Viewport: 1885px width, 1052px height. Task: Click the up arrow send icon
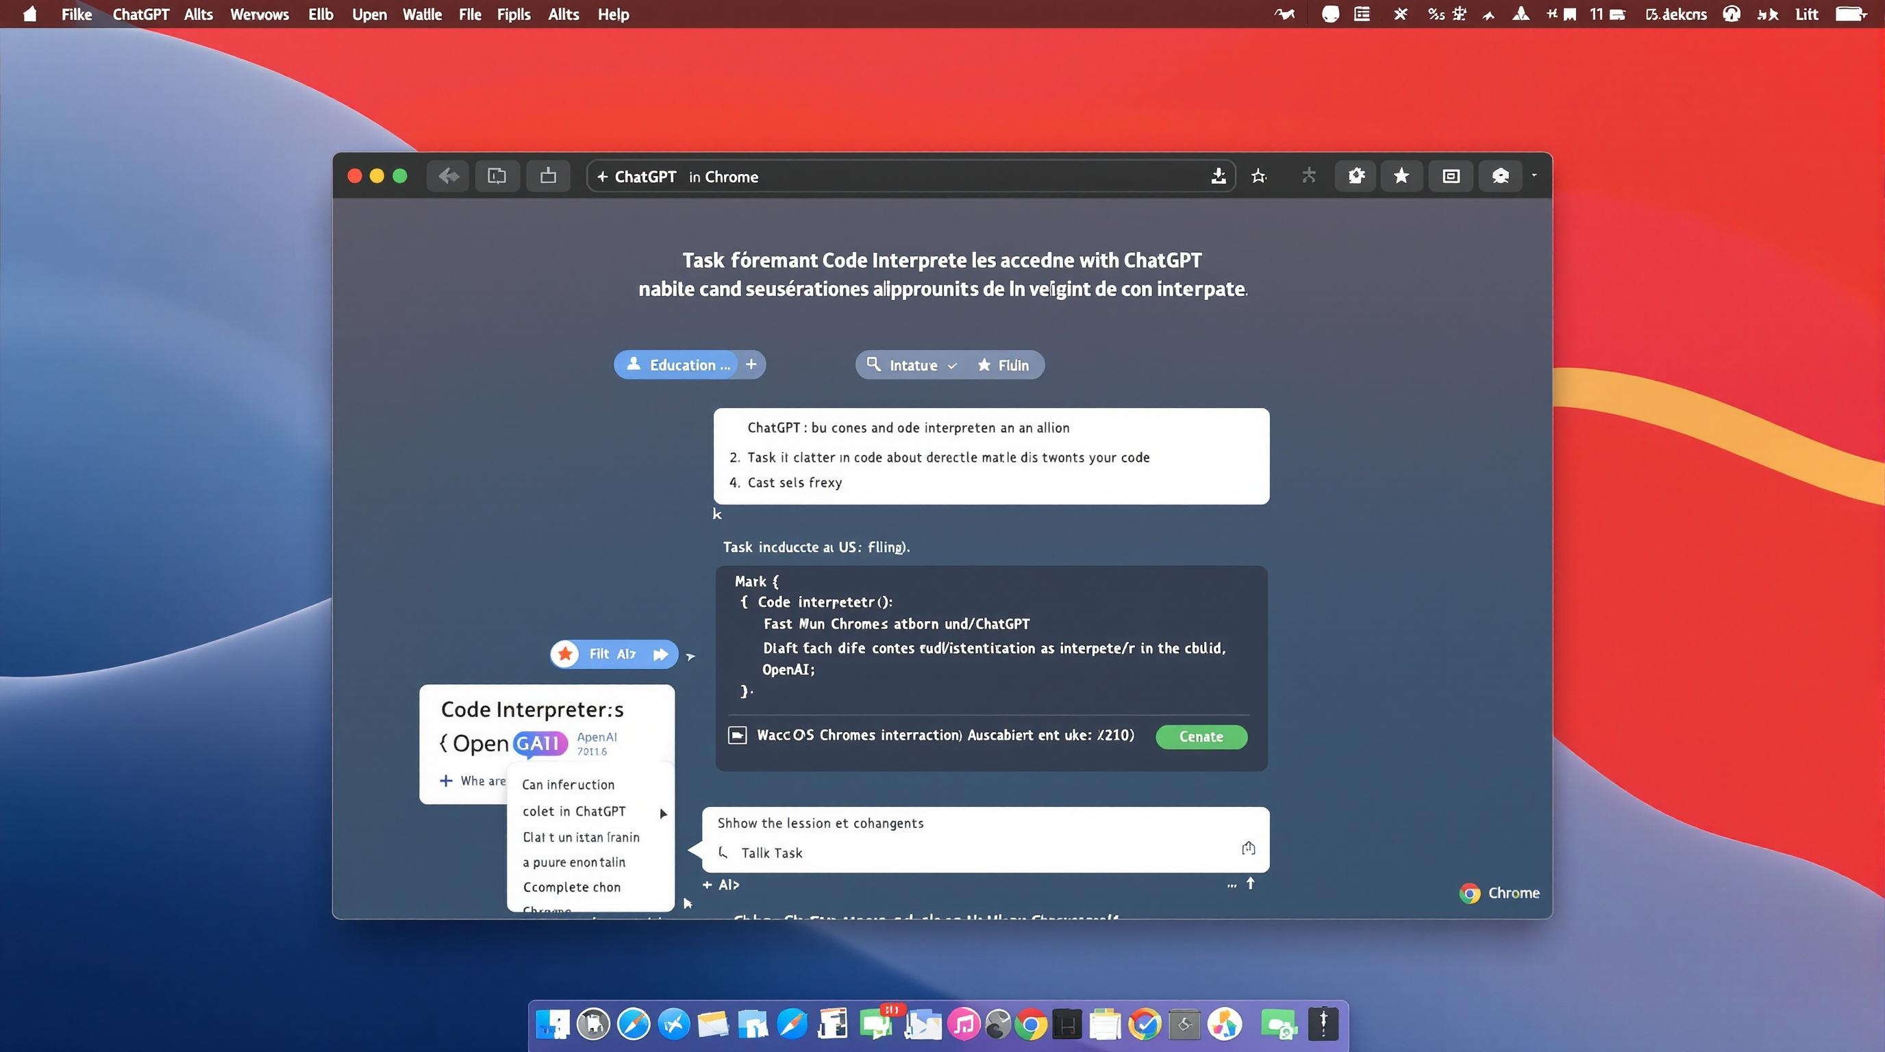[x=1251, y=884]
